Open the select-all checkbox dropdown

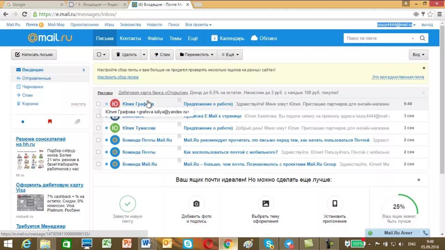point(101,55)
